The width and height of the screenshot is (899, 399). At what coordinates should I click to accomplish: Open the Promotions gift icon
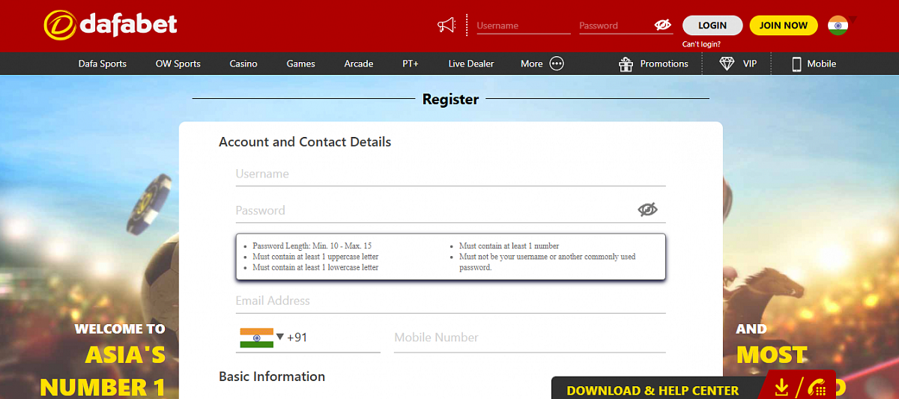pos(626,64)
